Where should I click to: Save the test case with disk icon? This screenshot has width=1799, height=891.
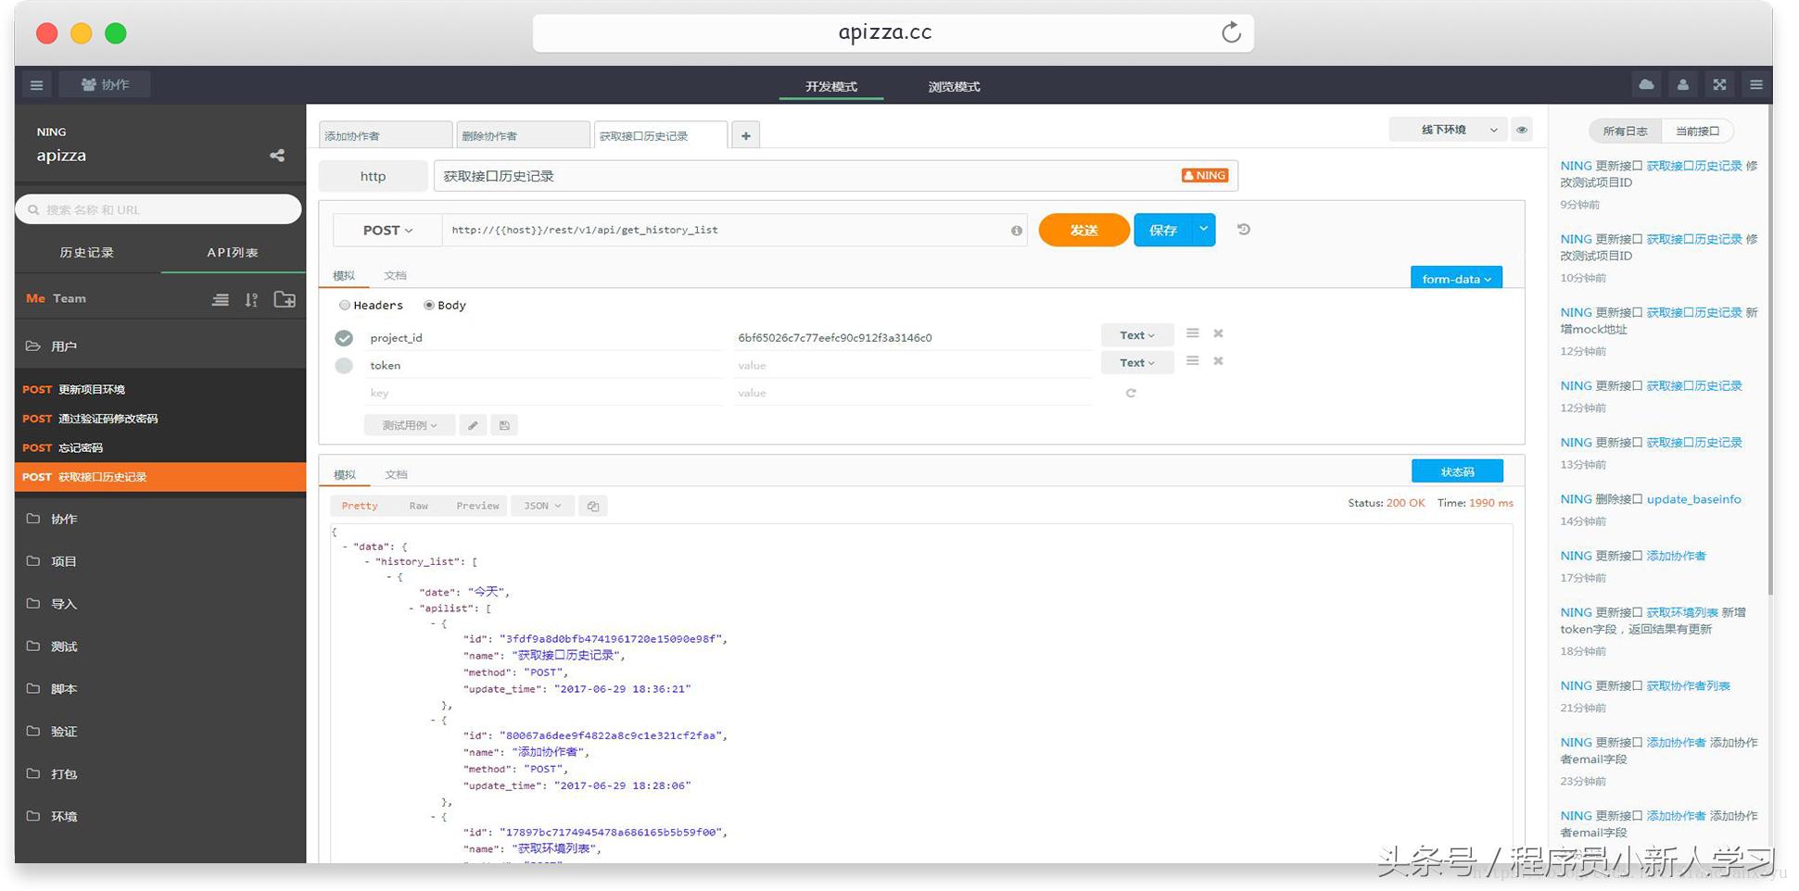pyautogui.click(x=504, y=425)
